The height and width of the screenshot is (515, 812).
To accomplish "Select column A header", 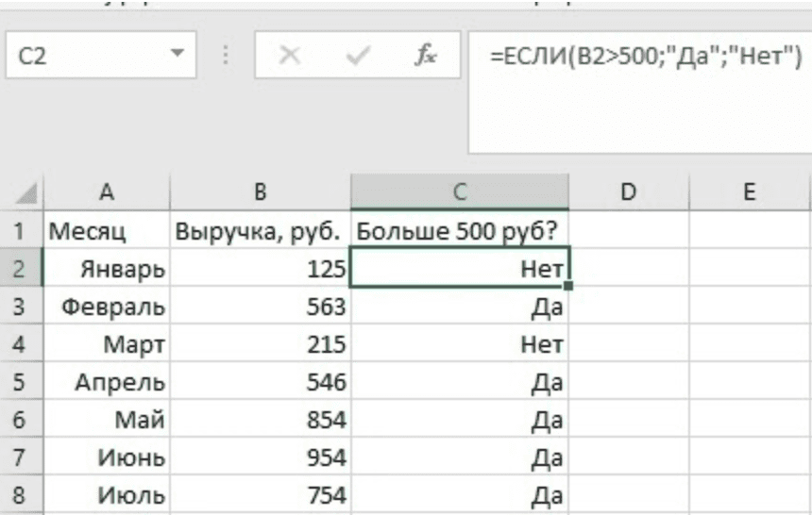I will tap(107, 192).
